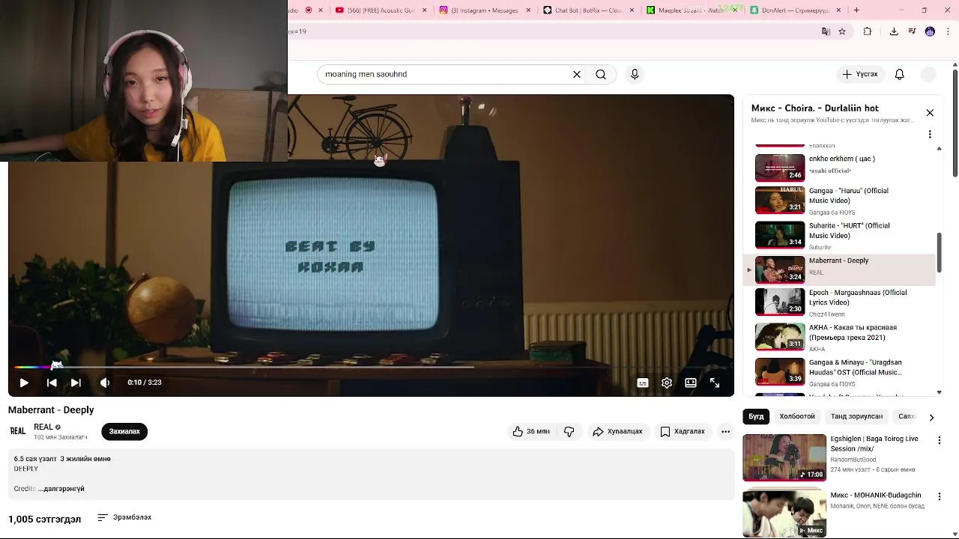Screen dimensions: 959x539
Task: Select the Бүгд filter chip
Action: [x=756, y=416]
